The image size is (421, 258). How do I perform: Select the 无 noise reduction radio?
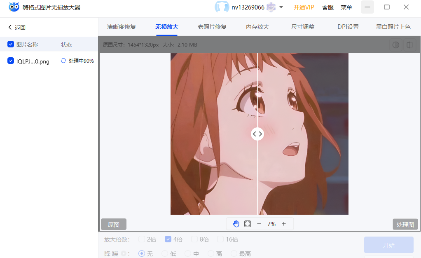[x=142, y=253]
